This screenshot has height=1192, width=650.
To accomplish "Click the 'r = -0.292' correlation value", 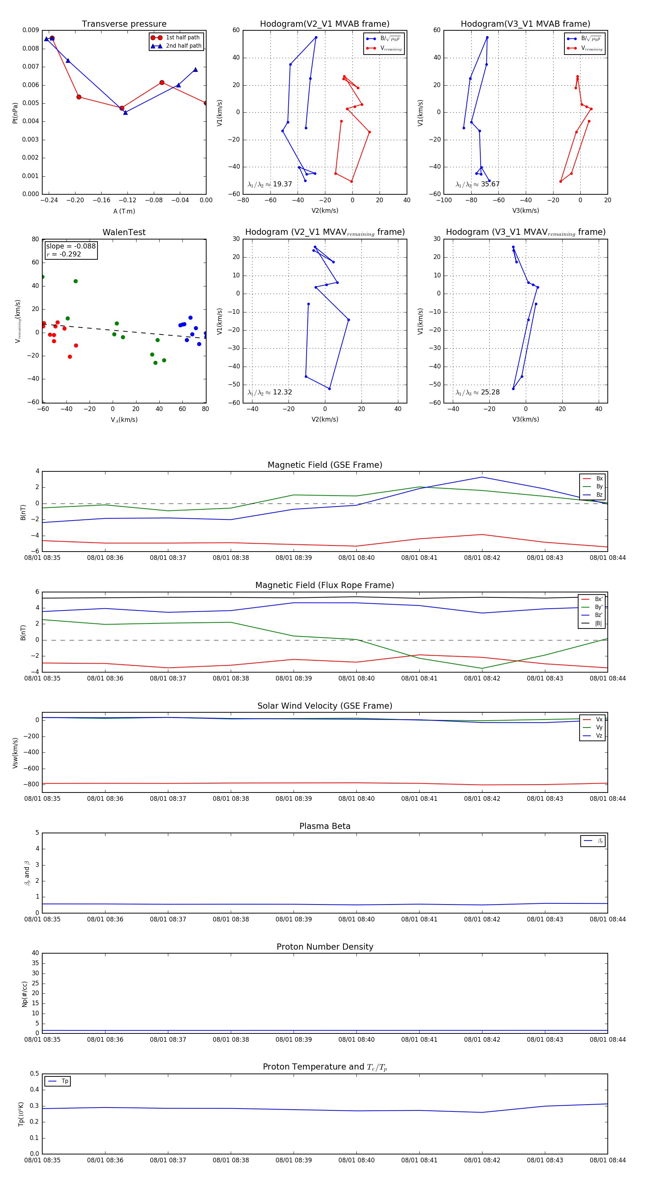I will coord(64,254).
